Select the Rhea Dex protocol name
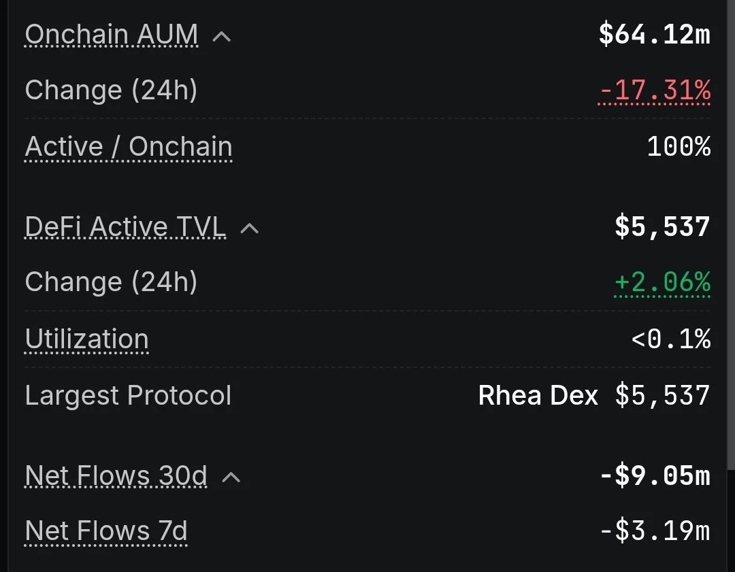Image resolution: width=735 pixels, height=572 pixels. pyautogui.click(x=538, y=395)
